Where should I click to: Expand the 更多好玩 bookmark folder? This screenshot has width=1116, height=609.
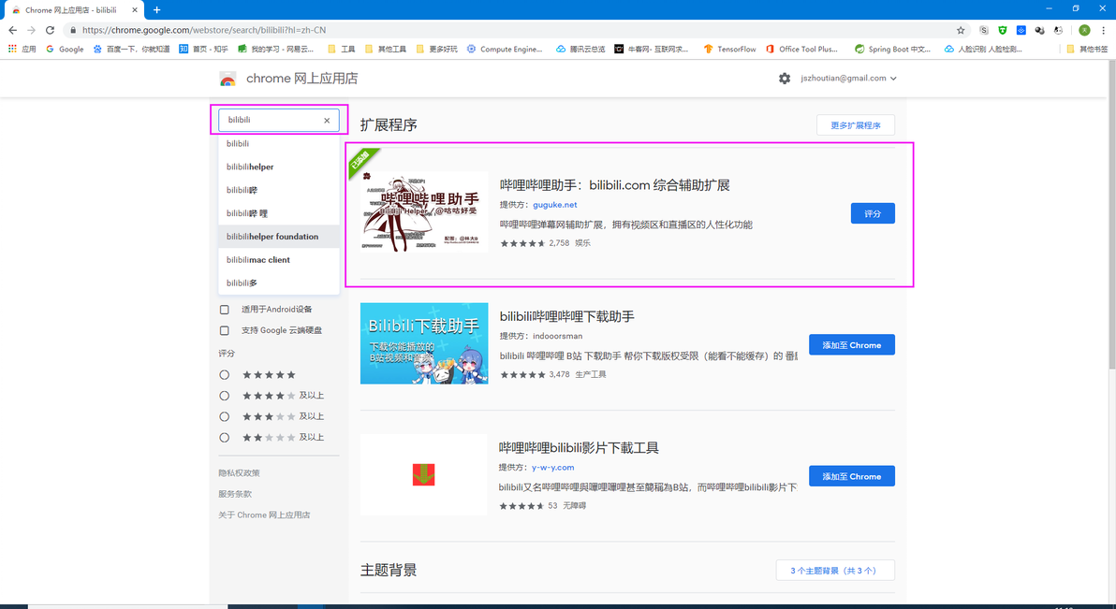point(436,49)
